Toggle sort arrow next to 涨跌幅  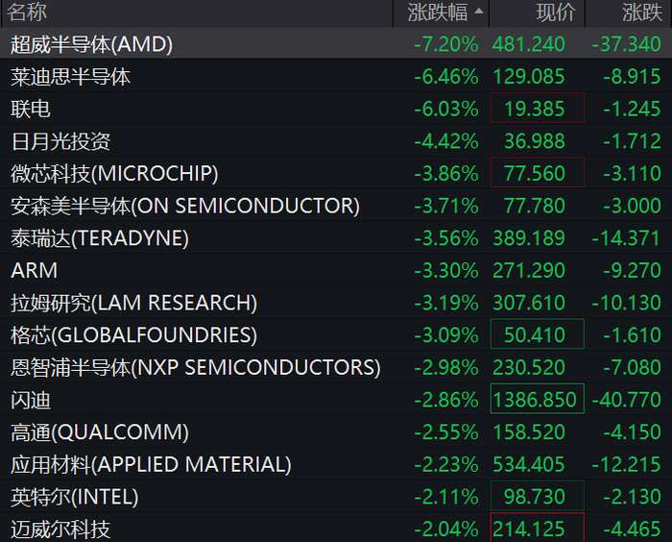click(480, 12)
